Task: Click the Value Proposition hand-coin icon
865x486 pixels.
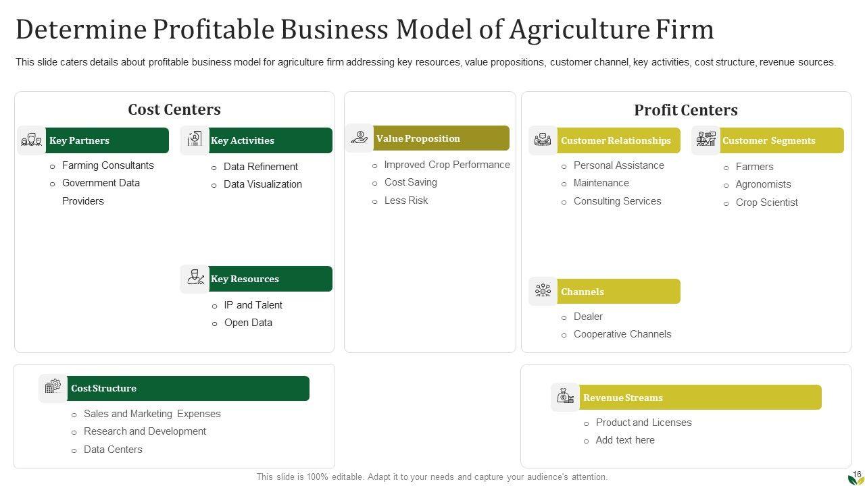Action: pyautogui.click(x=360, y=138)
